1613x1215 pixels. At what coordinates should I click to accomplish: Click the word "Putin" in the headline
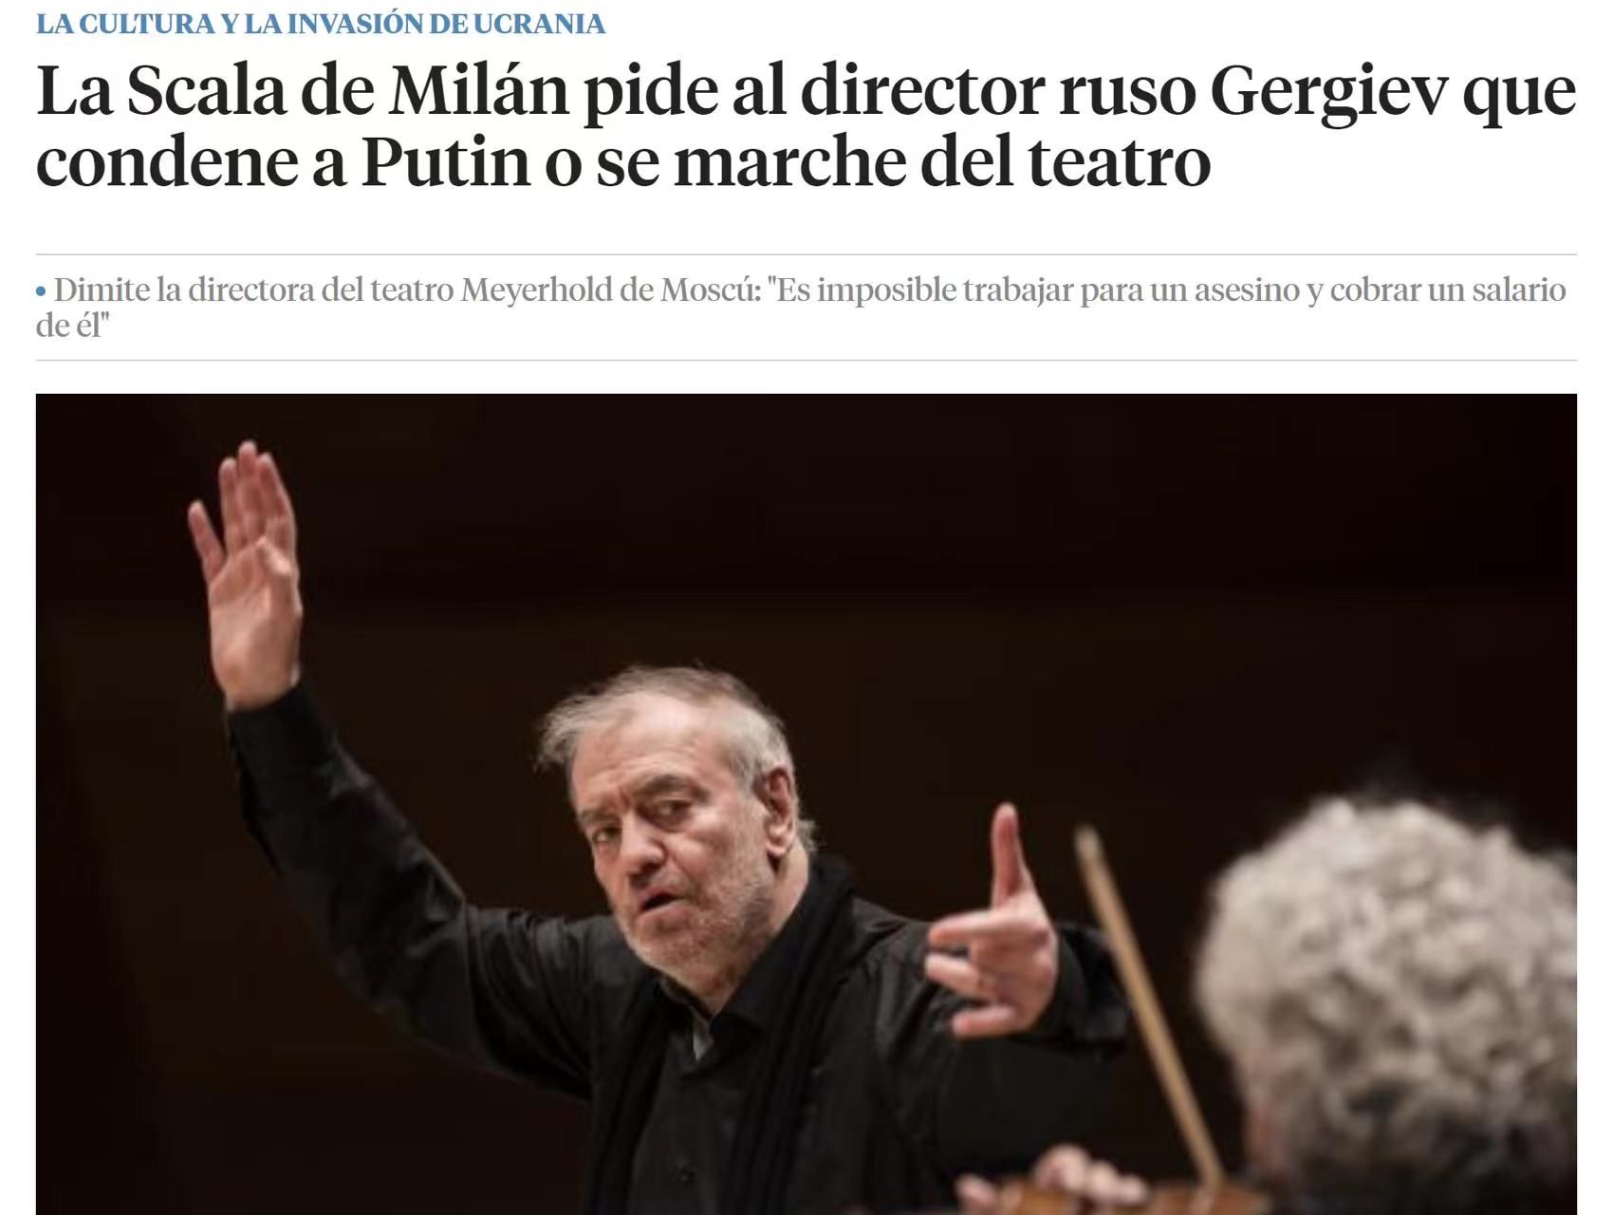445,163
